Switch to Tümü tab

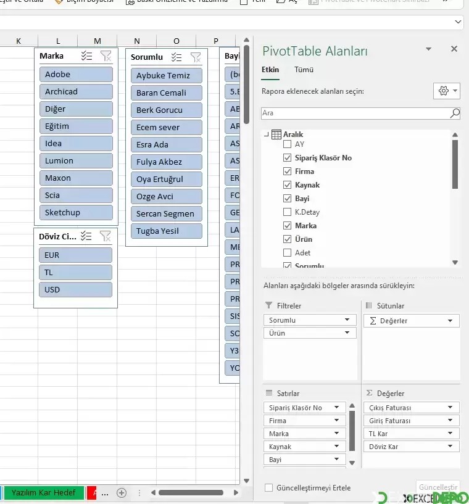click(x=304, y=70)
